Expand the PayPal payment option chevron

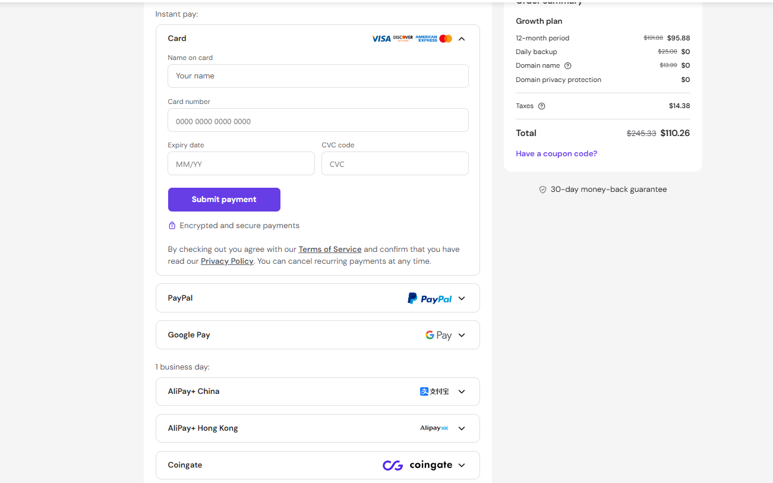point(462,299)
